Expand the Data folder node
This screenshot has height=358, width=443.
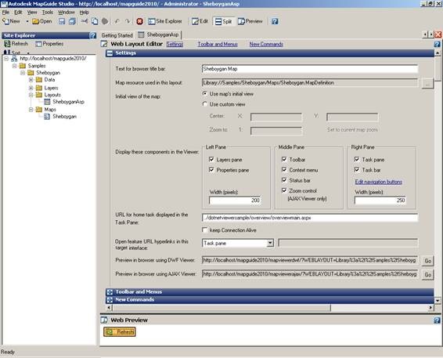[x=31, y=80]
